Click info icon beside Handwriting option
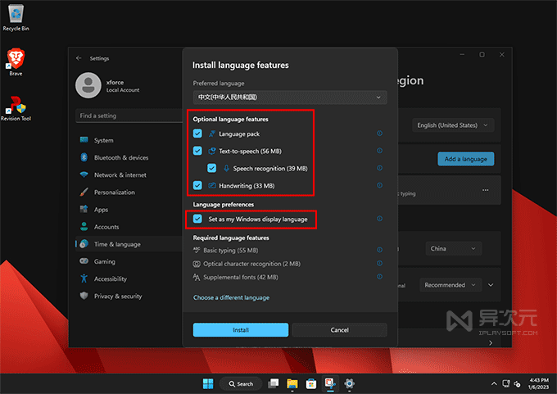 click(x=379, y=186)
